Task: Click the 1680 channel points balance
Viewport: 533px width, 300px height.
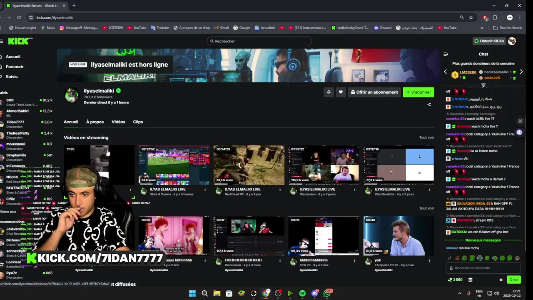Action: click(455, 280)
